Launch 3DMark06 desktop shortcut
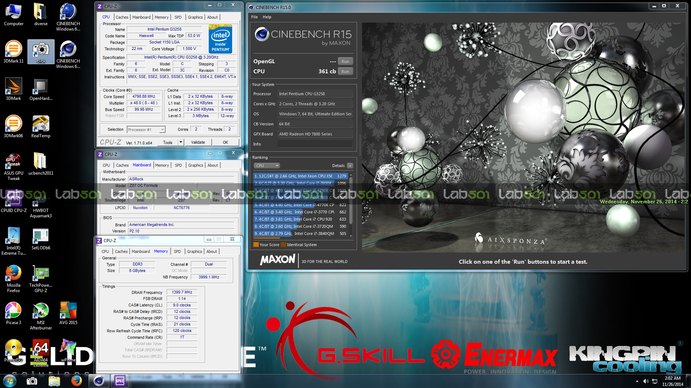Image resolution: width=691 pixels, height=388 pixels. pos(13,127)
